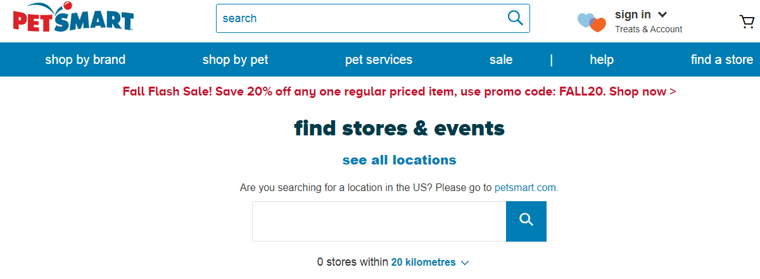
Task: Go to the sale menu
Action: tap(501, 59)
